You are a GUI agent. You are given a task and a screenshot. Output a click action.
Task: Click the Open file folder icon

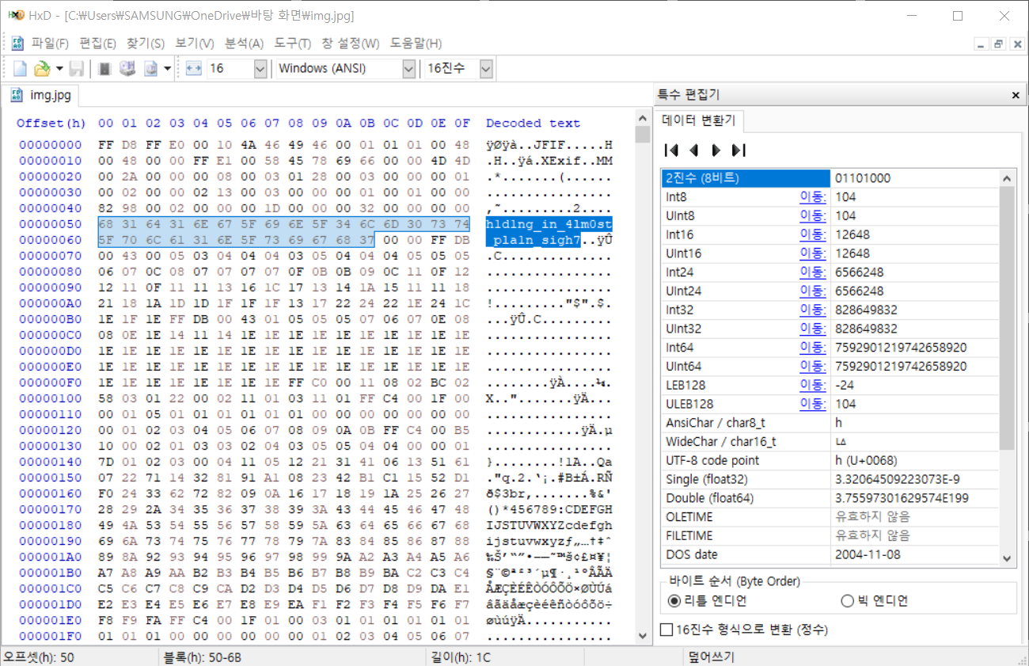click(x=42, y=69)
